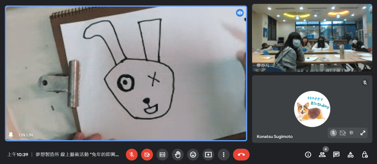
Task: Turn on the camera in the bottom bar
Action: pyautogui.click(x=147, y=154)
